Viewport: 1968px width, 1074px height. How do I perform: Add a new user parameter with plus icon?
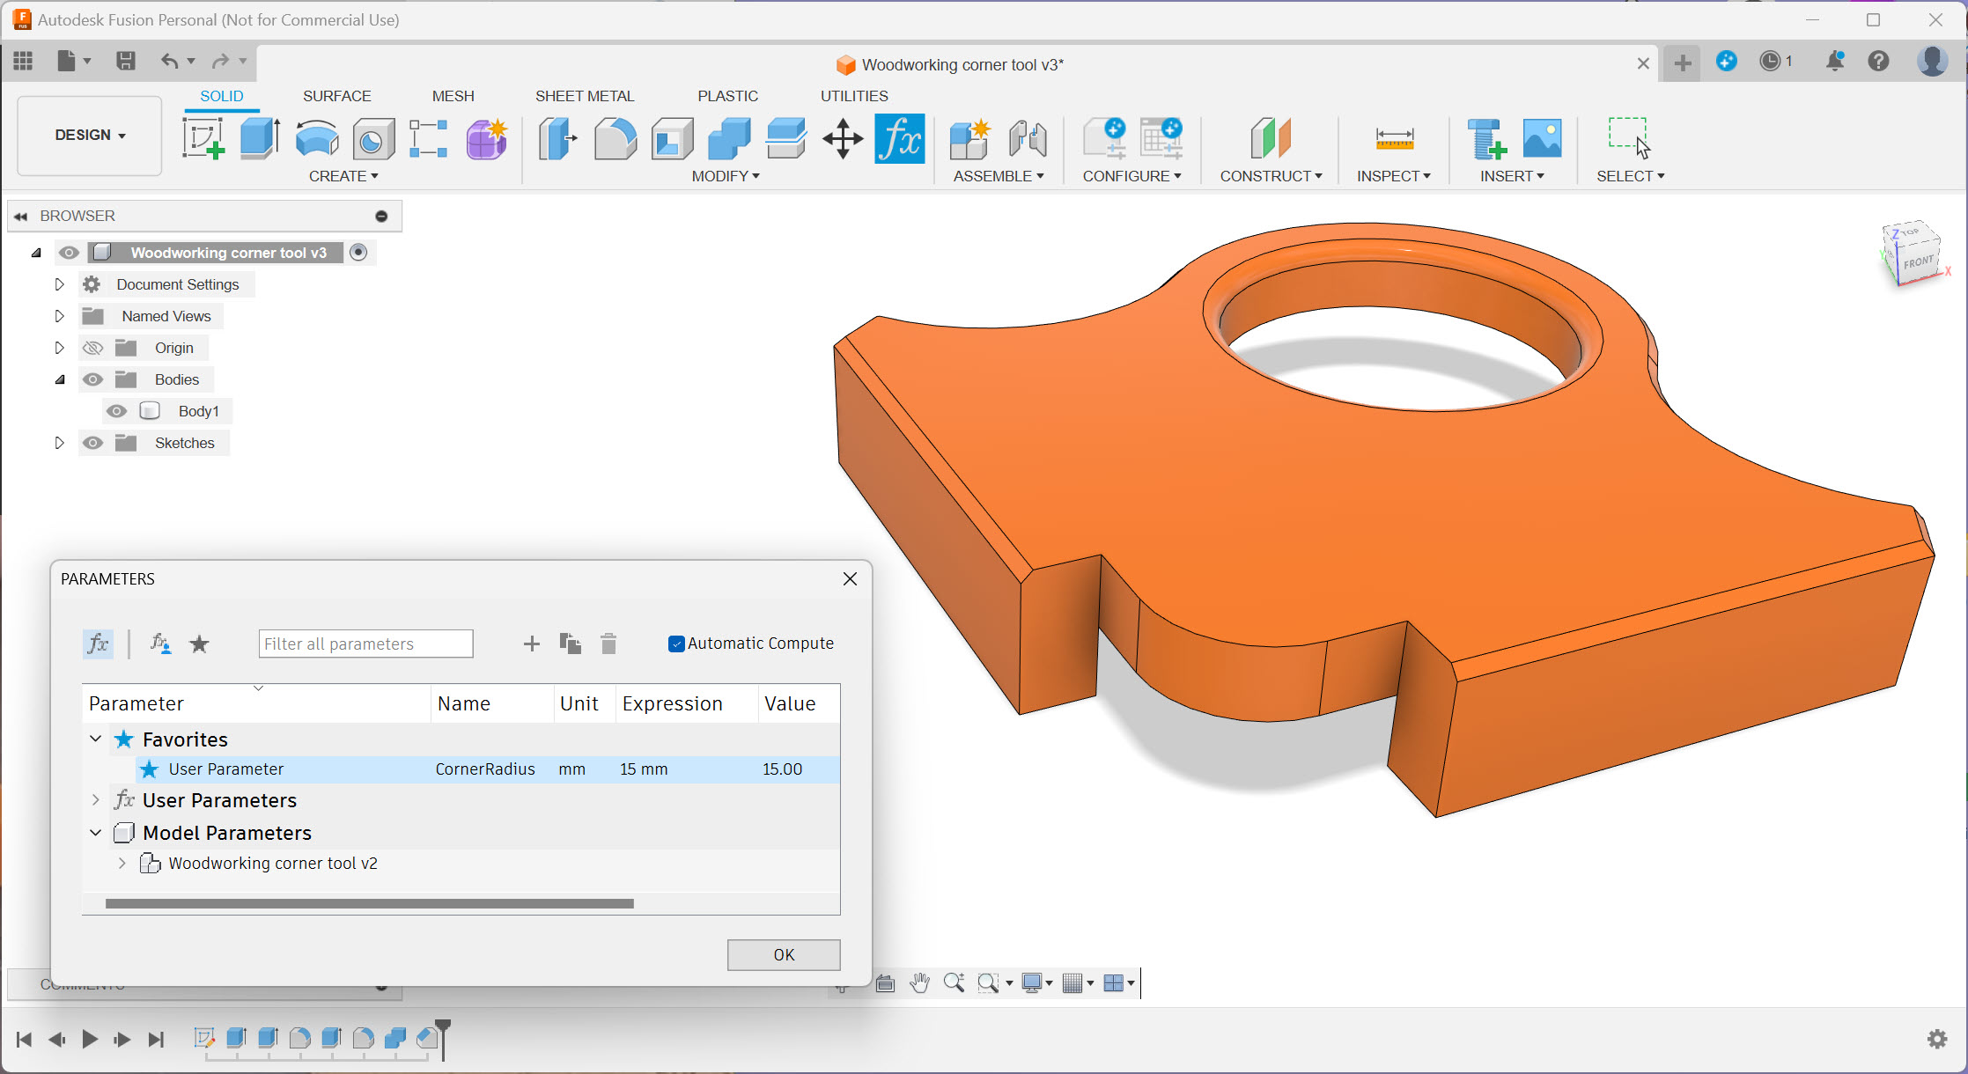[x=532, y=644]
